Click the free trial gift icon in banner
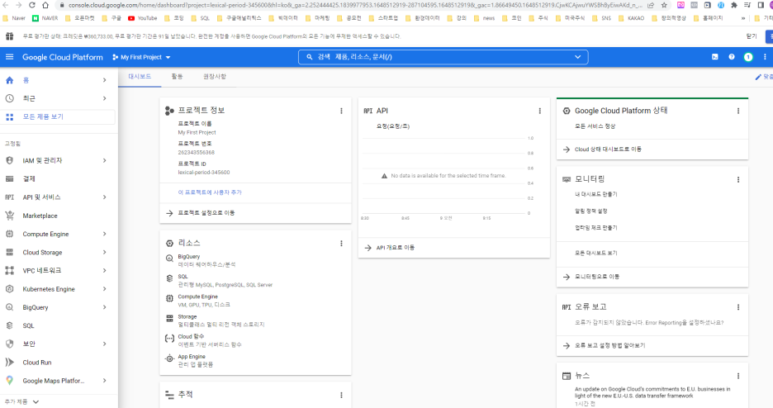 pyautogui.click(x=9, y=36)
